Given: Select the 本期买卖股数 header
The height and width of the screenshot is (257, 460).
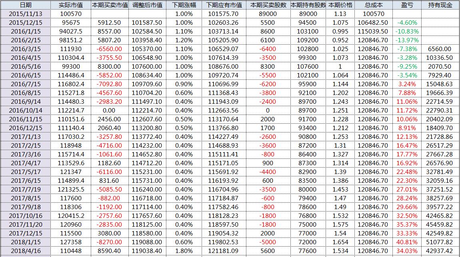Looking at the screenshot, I should (x=268, y=5).
